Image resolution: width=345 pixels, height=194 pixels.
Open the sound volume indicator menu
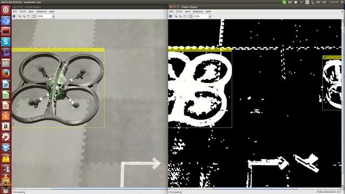325,2
